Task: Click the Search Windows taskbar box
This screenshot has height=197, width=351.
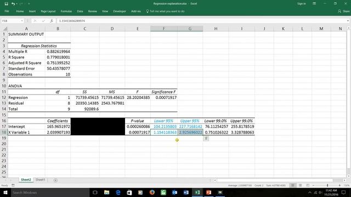Action: click(x=50, y=192)
